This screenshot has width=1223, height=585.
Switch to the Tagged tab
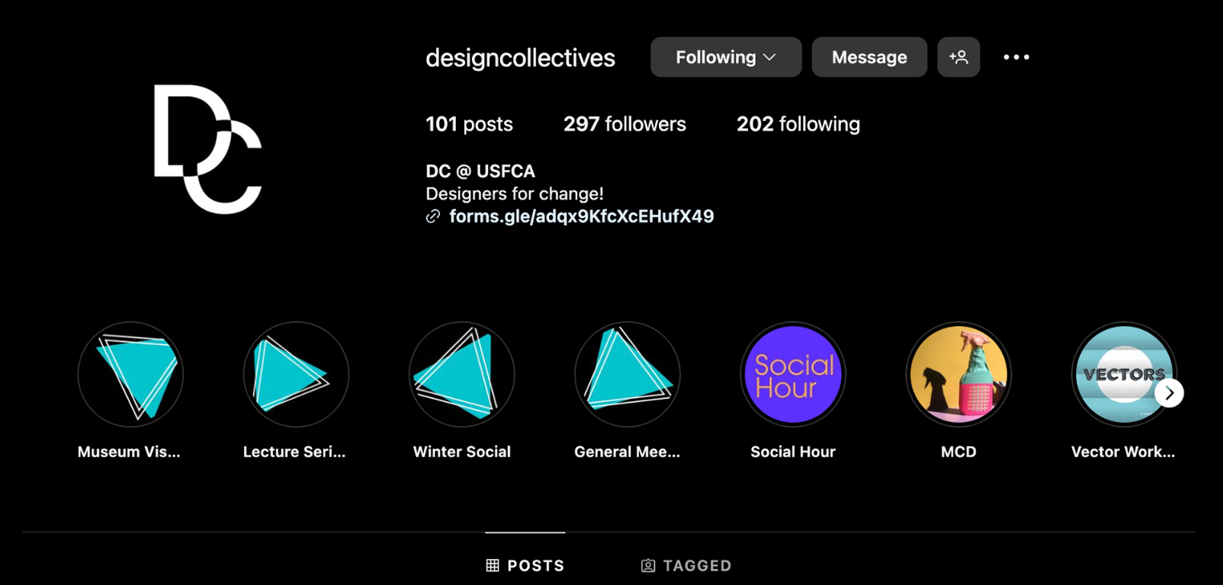tap(686, 565)
